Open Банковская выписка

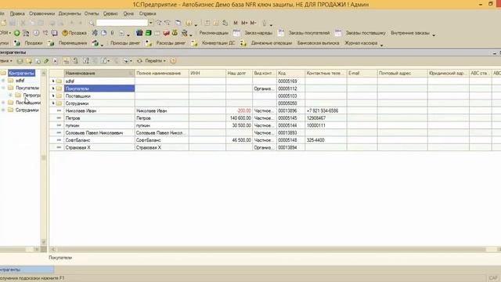point(318,43)
